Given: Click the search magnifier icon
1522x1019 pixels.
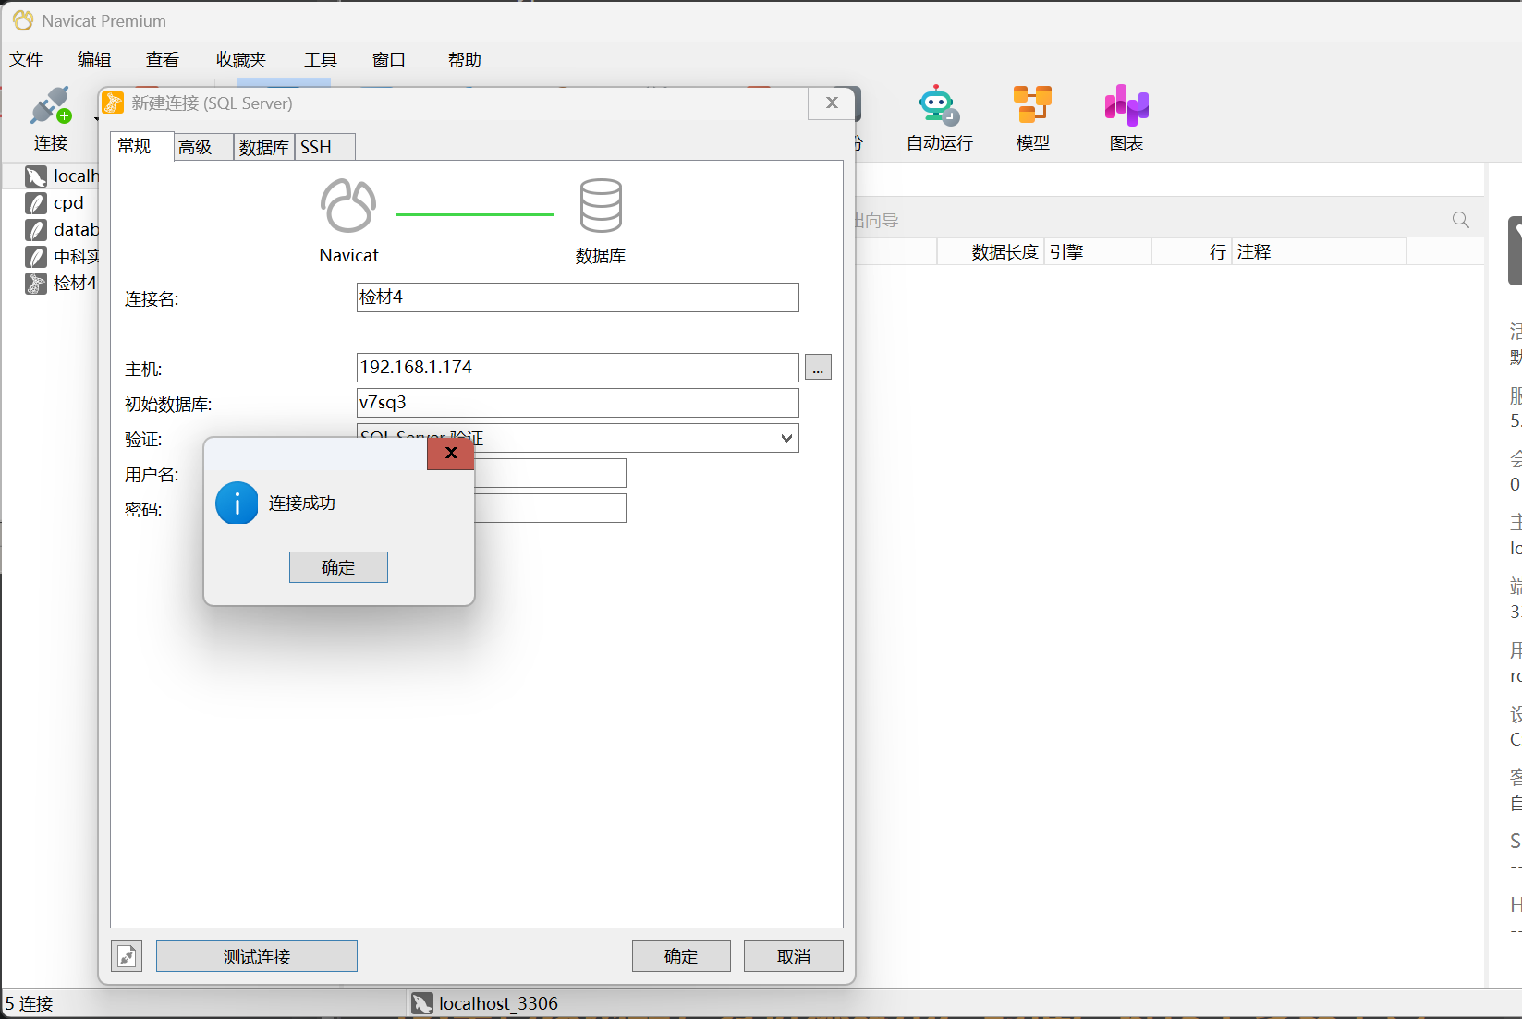Looking at the screenshot, I should coord(1460,220).
